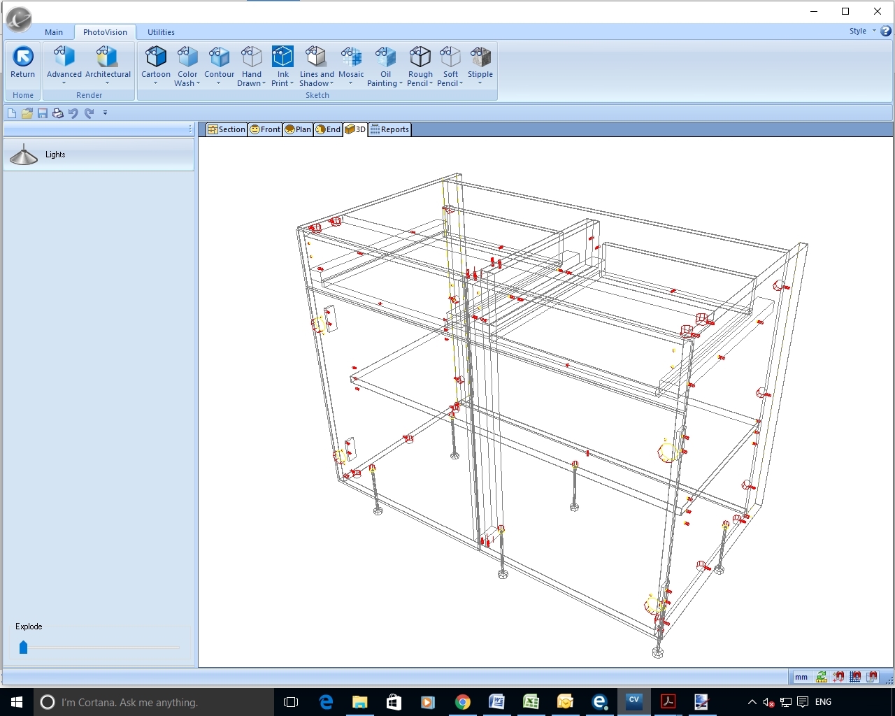Select the PhotoVision ribbon tab
Viewport: 895px width, 716px height.
[105, 32]
